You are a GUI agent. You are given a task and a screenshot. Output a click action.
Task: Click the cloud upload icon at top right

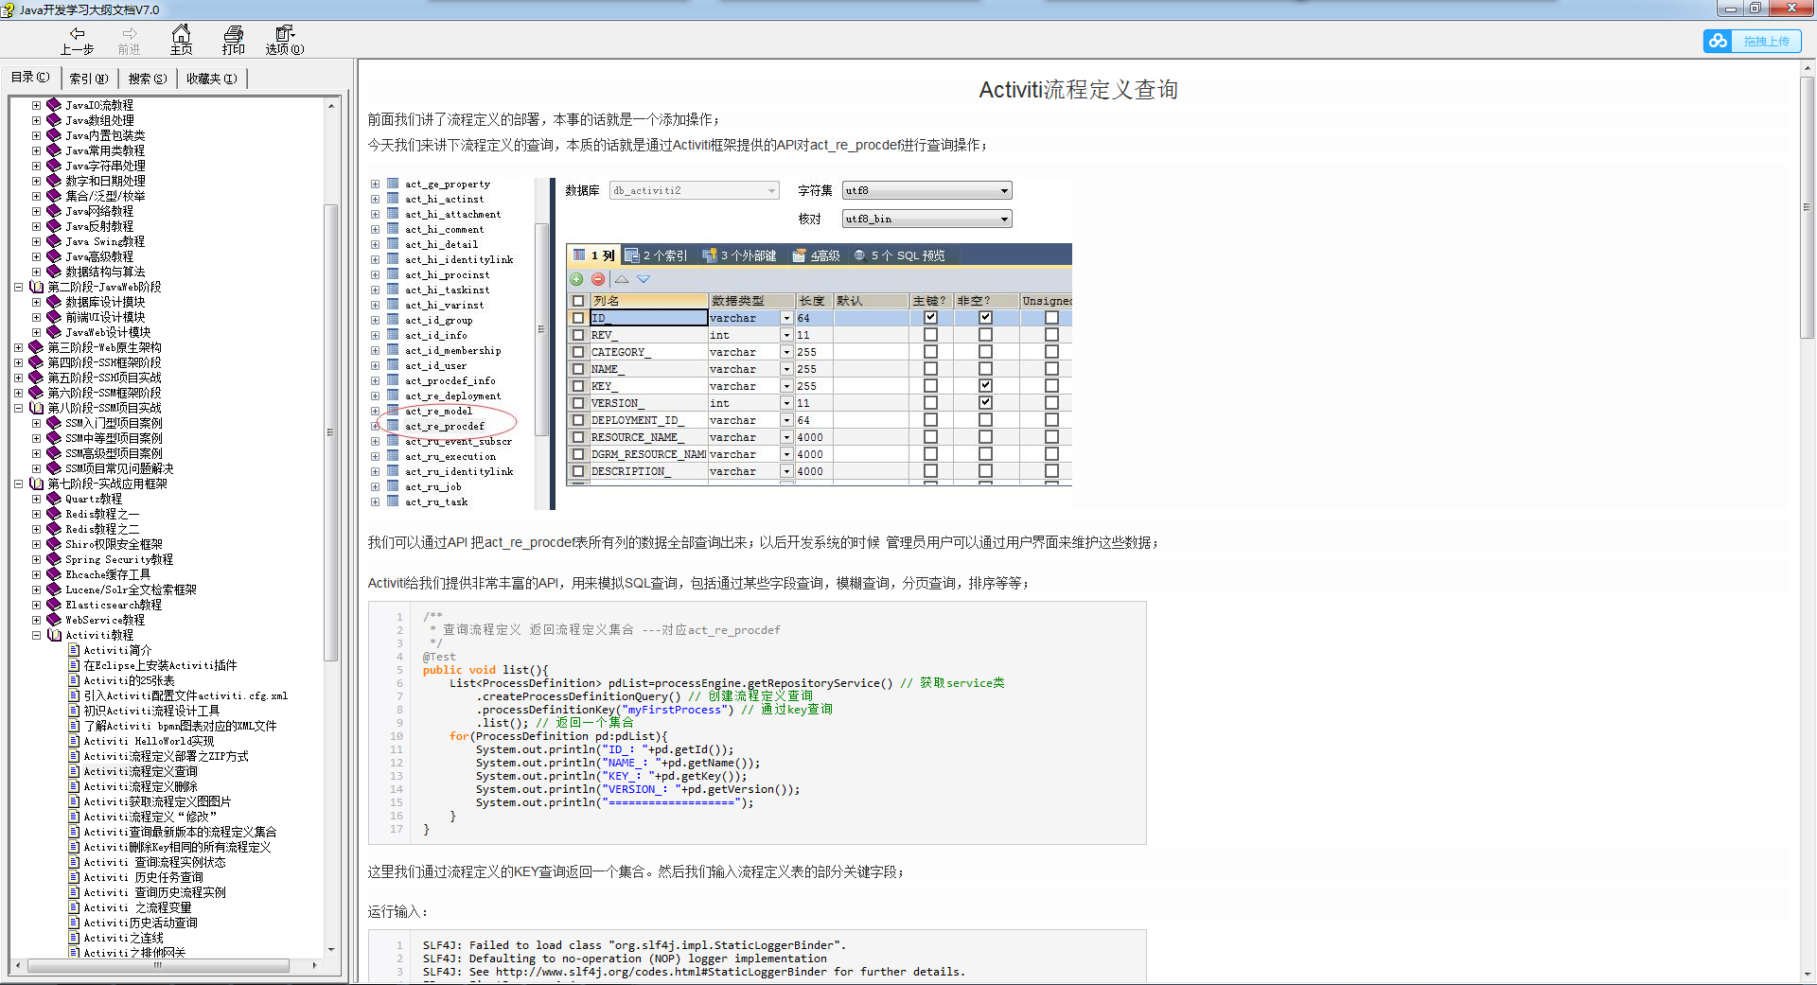click(1719, 41)
